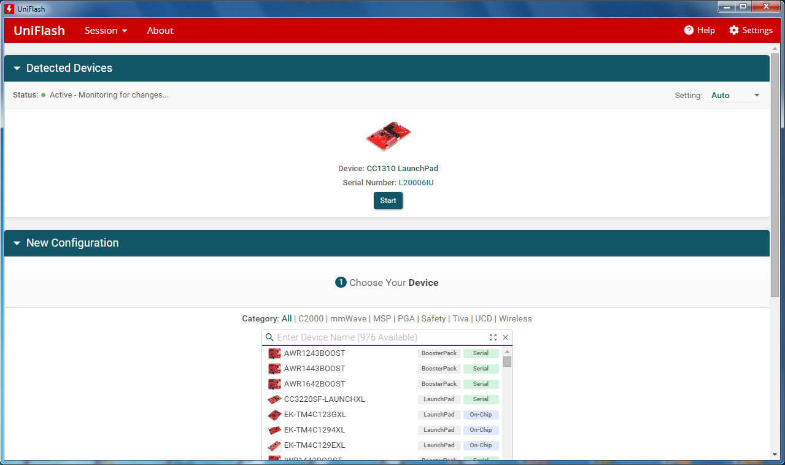Click the page scroll down arrow

[x=775, y=455]
